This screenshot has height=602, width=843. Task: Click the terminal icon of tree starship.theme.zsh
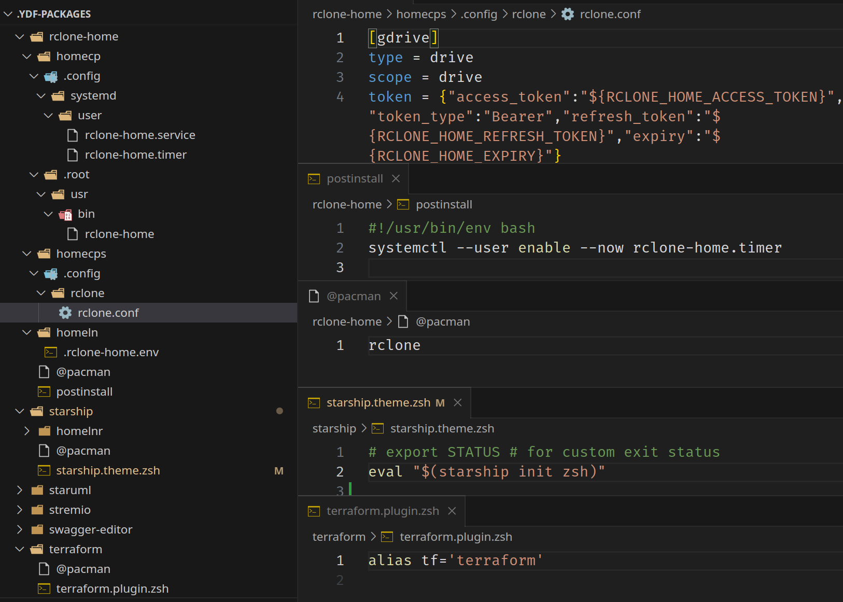tap(44, 470)
